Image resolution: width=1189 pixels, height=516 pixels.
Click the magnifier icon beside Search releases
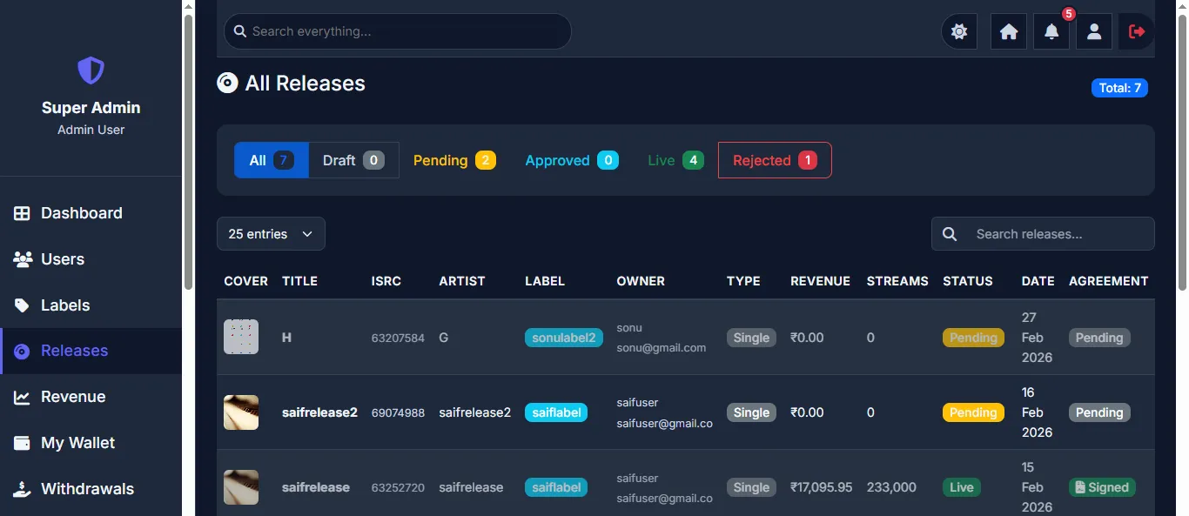(950, 234)
